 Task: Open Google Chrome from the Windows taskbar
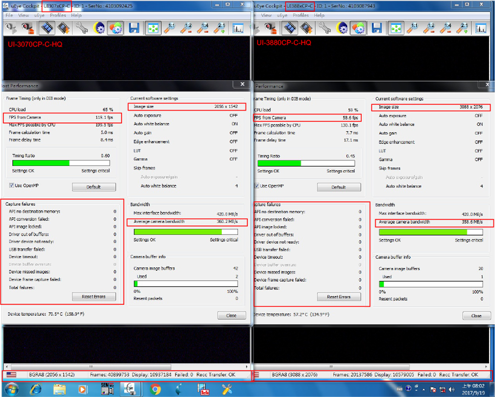pos(155,389)
